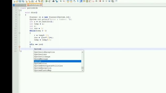Place cursor on 'class palindrom' line
166x93 pixels.
tap(29, 8)
